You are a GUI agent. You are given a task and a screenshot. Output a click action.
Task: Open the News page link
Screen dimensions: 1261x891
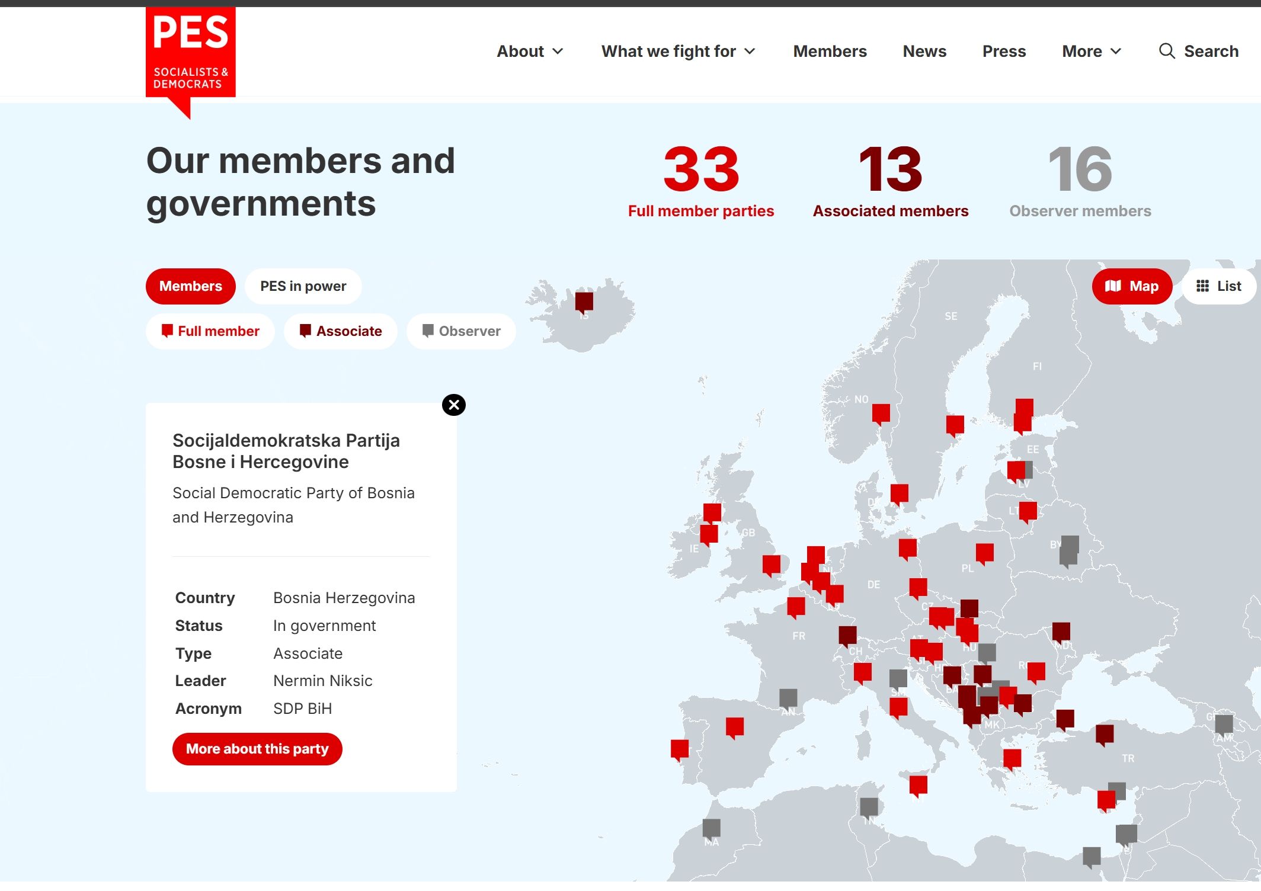tap(924, 52)
